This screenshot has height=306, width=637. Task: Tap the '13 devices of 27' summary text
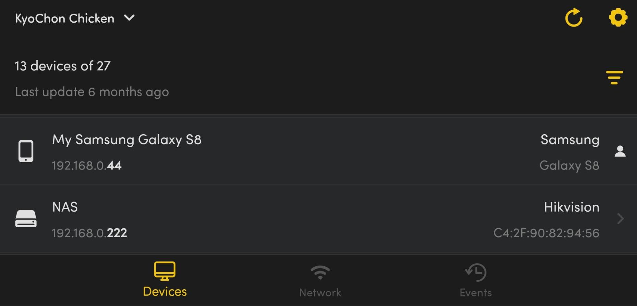pyautogui.click(x=62, y=66)
